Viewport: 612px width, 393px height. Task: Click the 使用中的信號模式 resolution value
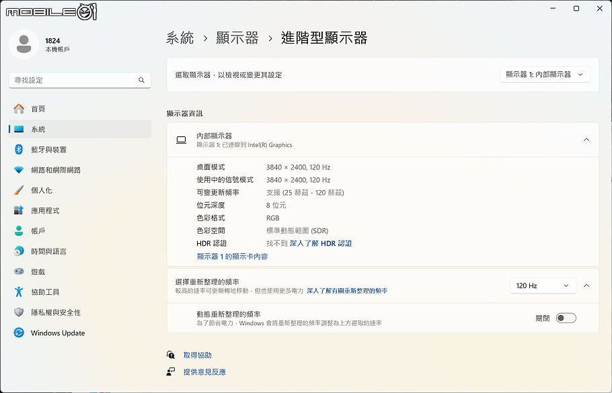[x=298, y=180]
